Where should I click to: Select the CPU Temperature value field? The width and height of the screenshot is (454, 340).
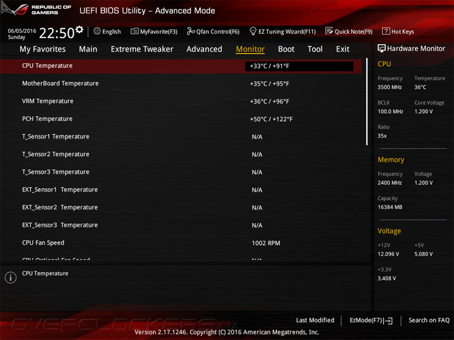tap(299, 66)
